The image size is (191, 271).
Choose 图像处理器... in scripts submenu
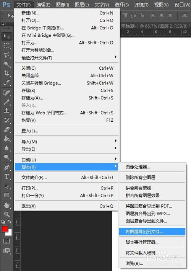[152, 167]
